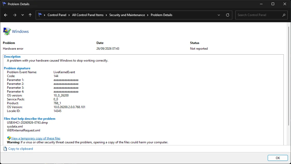Go up one level with up arrow

[x=30, y=15]
